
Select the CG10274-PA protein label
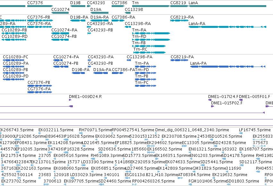coord(66,57)
